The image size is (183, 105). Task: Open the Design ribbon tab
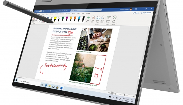(x=52, y=14)
